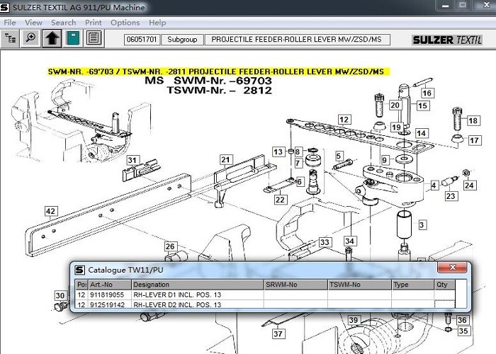Click part number label 33 in diagram

point(325,242)
